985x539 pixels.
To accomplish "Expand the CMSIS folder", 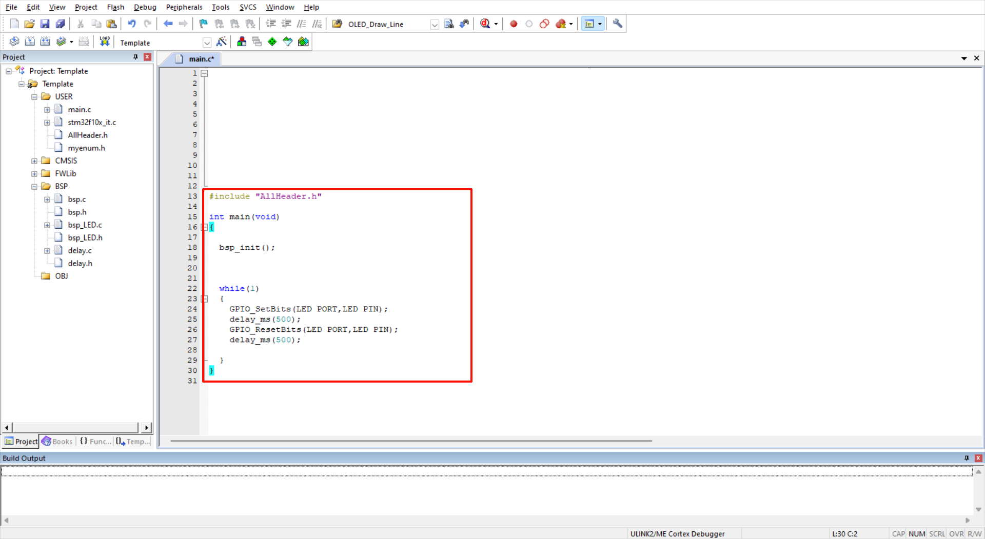I will click(34, 161).
